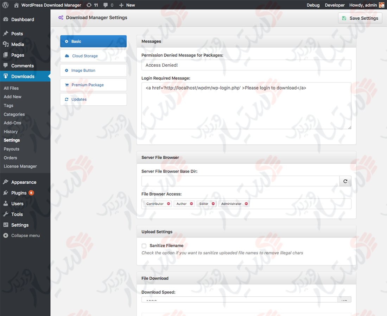Click the Save Settings button
Screen dimensions: 387x316
(x=360, y=18)
